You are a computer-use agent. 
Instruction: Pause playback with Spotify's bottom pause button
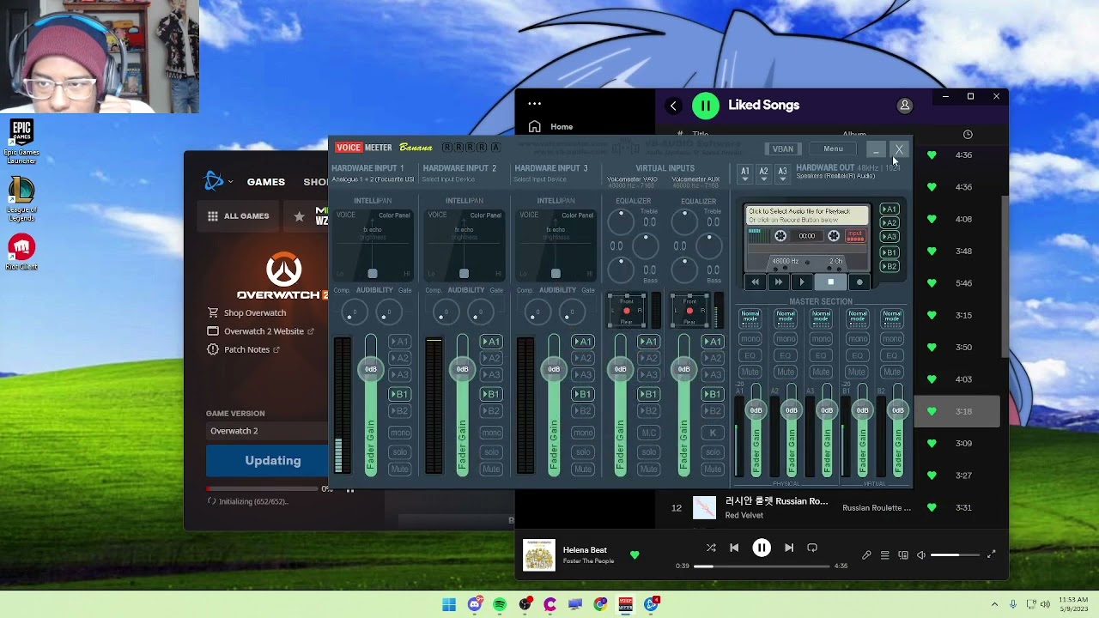click(762, 548)
